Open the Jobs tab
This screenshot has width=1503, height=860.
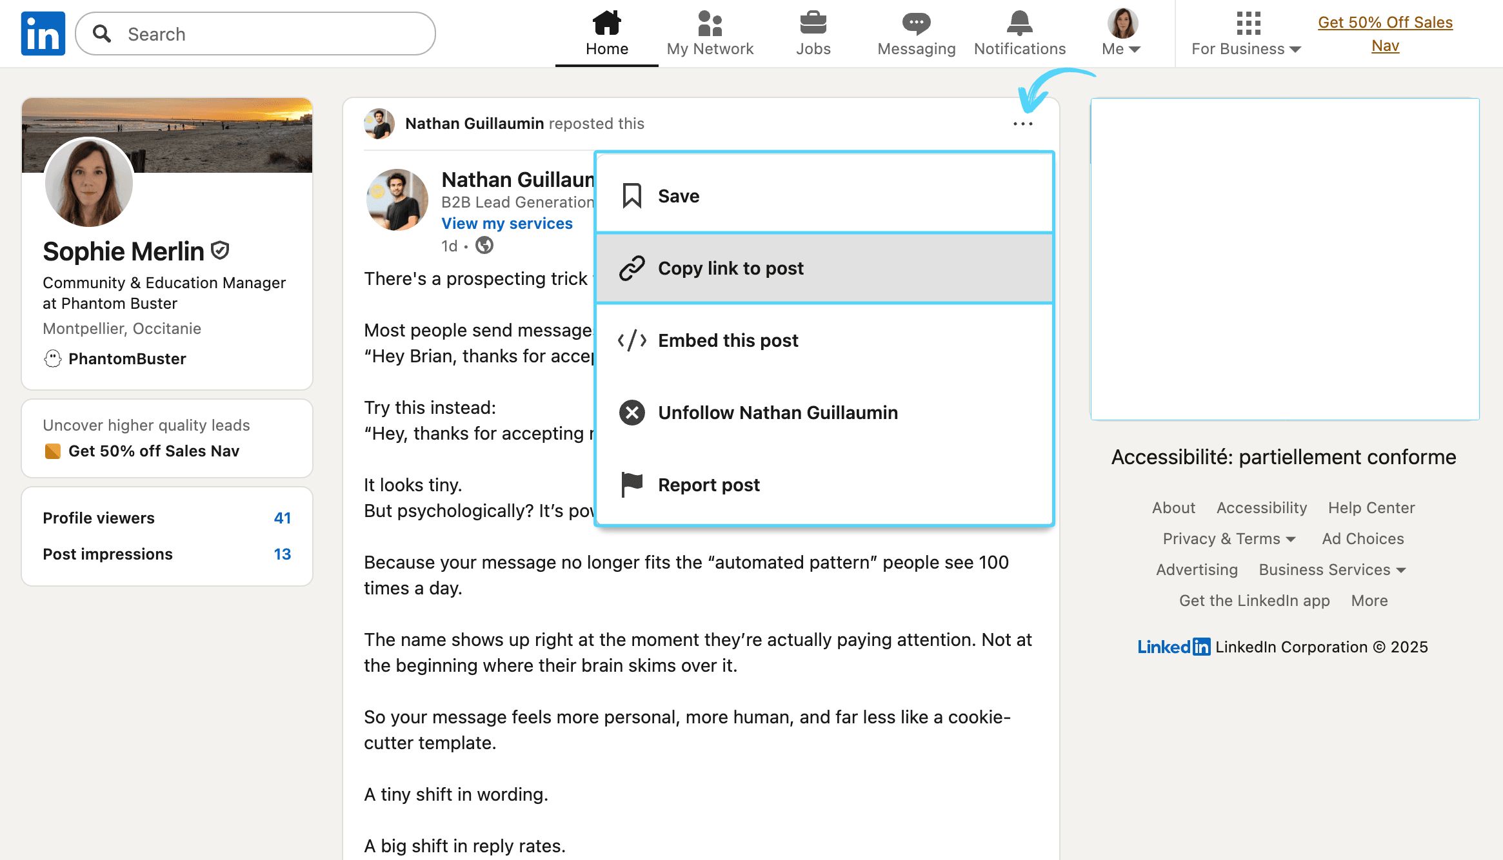[x=813, y=34]
